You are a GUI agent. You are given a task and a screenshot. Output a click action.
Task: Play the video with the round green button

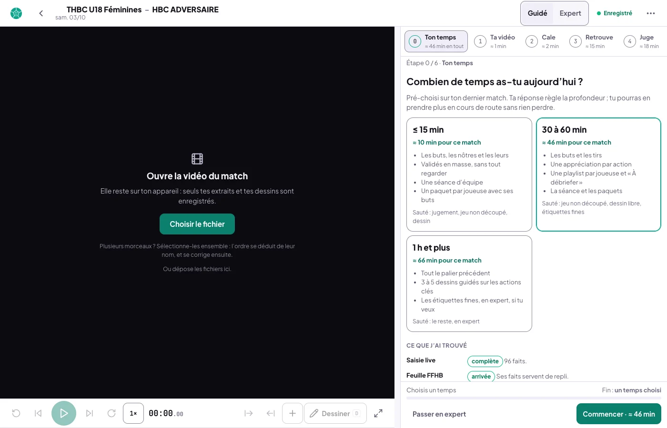pos(64,413)
